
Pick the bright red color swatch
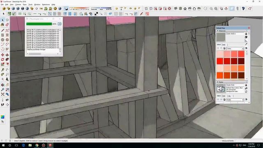click(220, 61)
